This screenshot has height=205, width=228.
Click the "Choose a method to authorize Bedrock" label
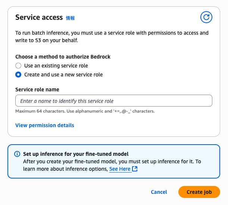[x=63, y=57]
